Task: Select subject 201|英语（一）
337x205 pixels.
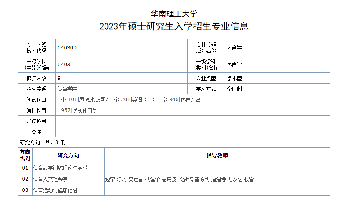Action: 138,100
